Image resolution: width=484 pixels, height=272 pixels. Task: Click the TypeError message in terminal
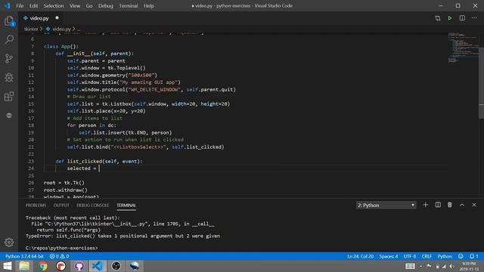[123, 236]
